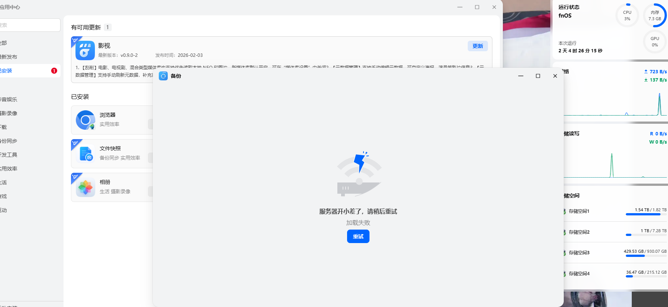Image resolution: width=668 pixels, height=307 pixels.
Task: Click the 重试 retry button
Action: pos(358,236)
